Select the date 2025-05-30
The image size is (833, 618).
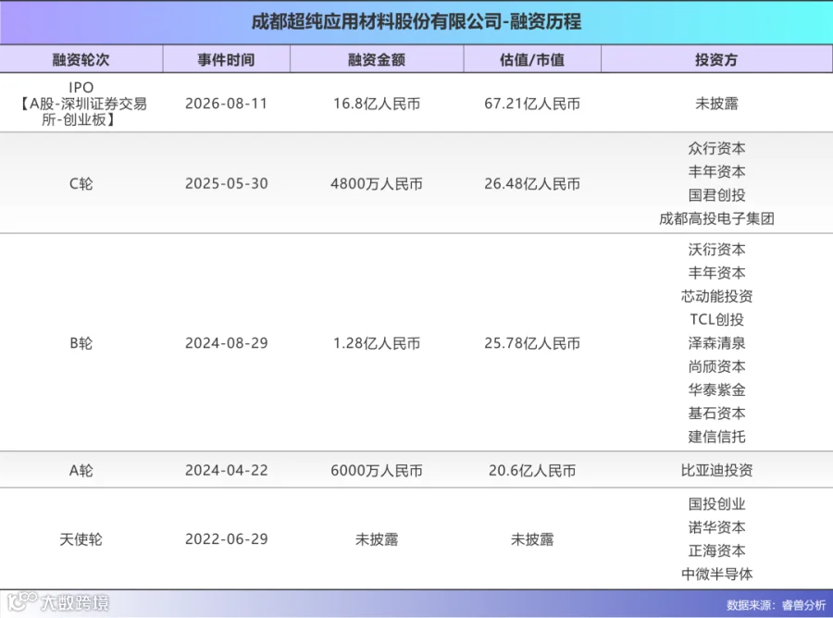(227, 184)
